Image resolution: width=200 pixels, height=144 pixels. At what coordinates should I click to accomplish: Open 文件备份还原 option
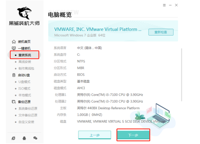[x=27, y=115]
